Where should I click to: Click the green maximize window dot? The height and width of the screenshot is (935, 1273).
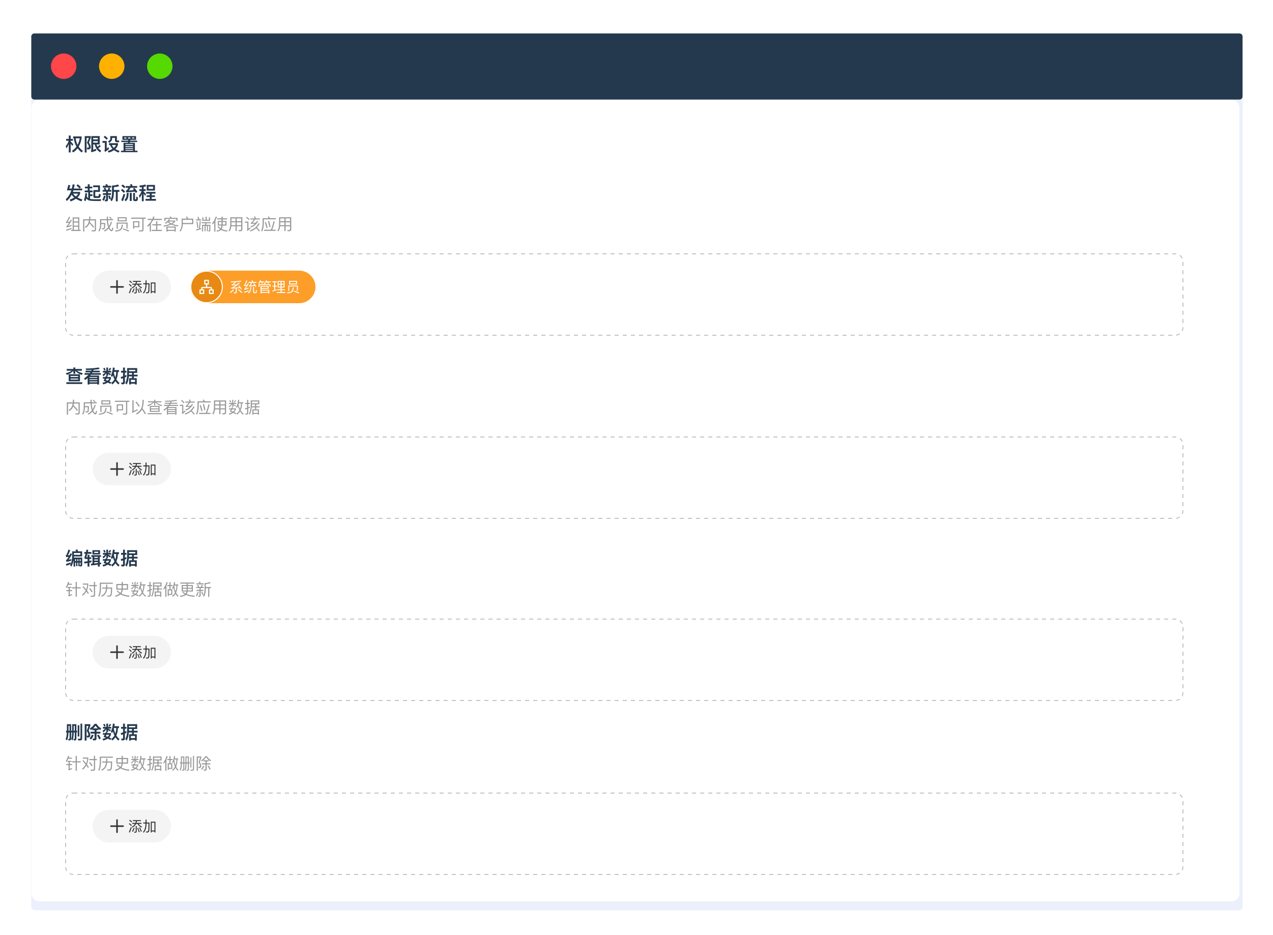pos(160,66)
